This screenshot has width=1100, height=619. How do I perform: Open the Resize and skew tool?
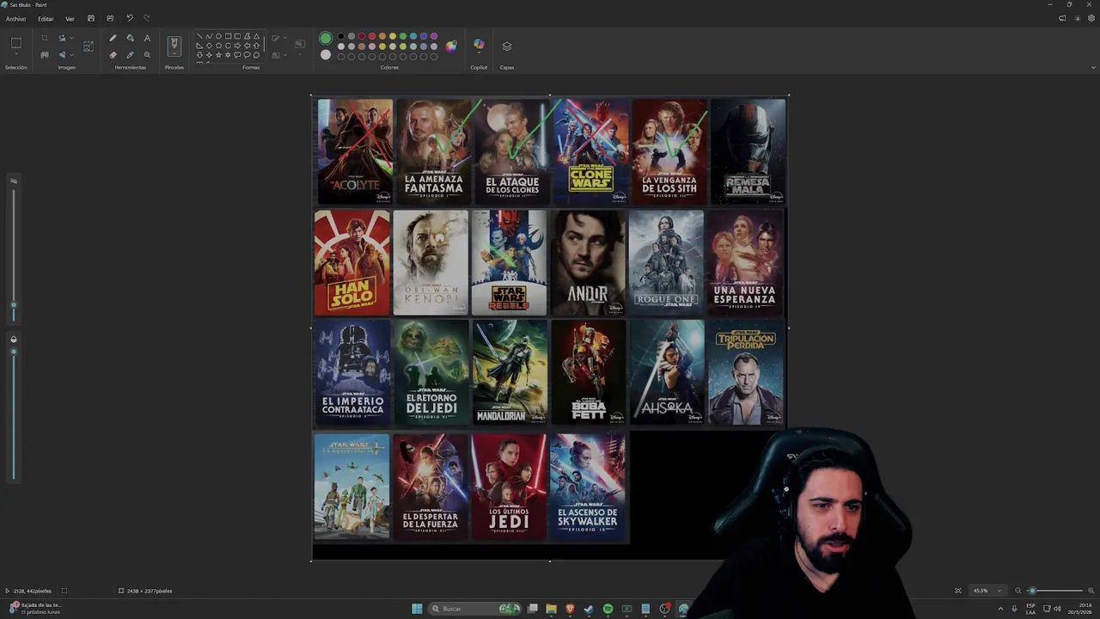pyautogui.click(x=89, y=46)
